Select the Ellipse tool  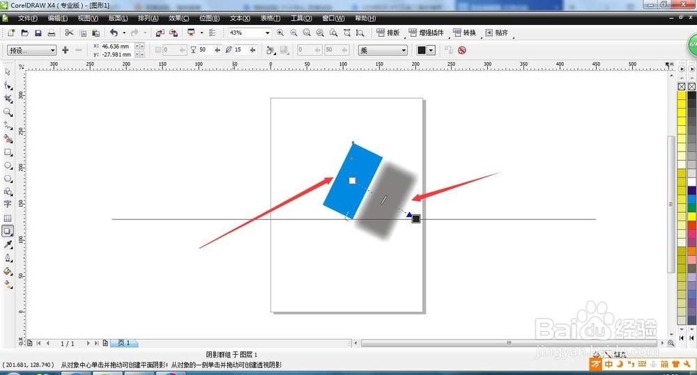(x=8, y=165)
